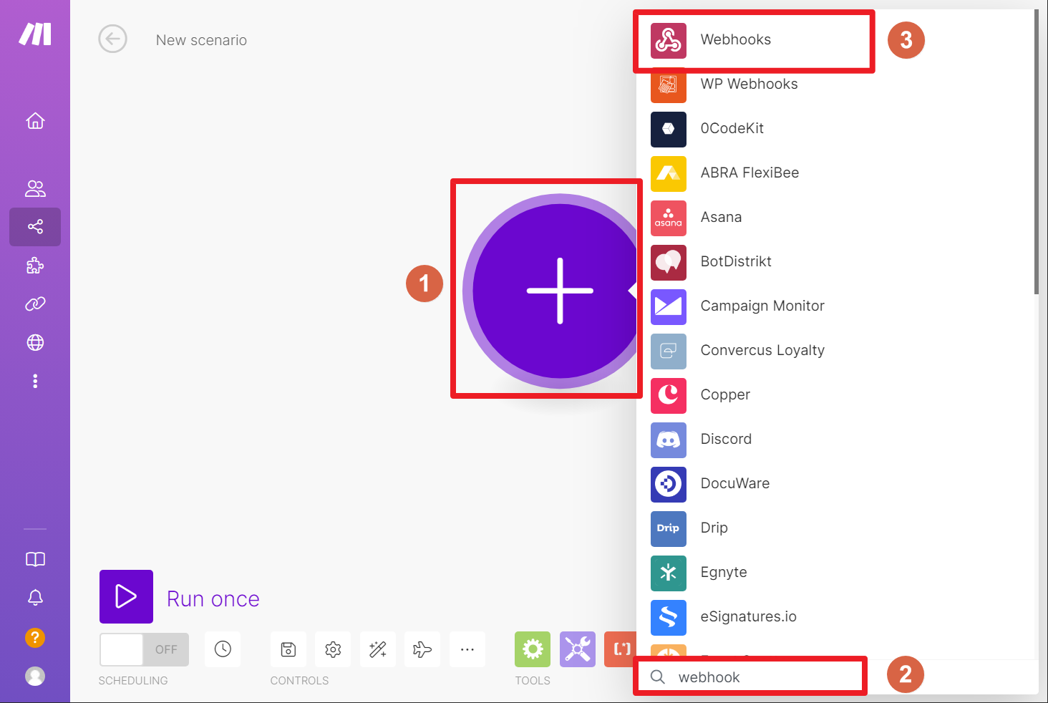Open the orange Text parser icon
The image size is (1048, 703).
pos(620,649)
